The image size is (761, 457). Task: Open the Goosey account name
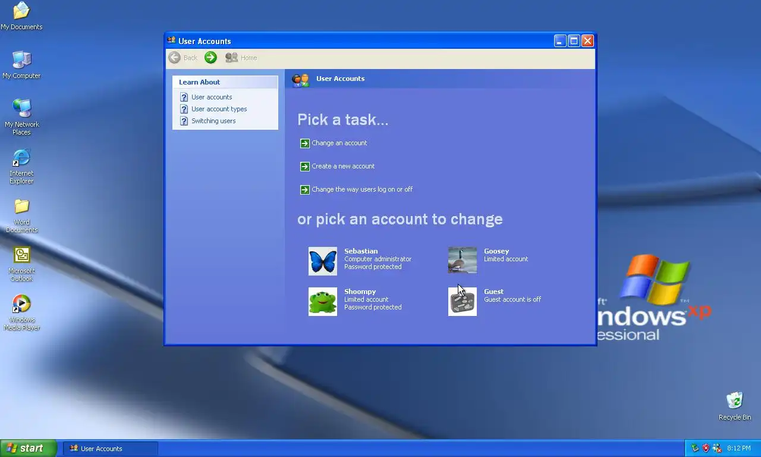pyautogui.click(x=496, y=251)
